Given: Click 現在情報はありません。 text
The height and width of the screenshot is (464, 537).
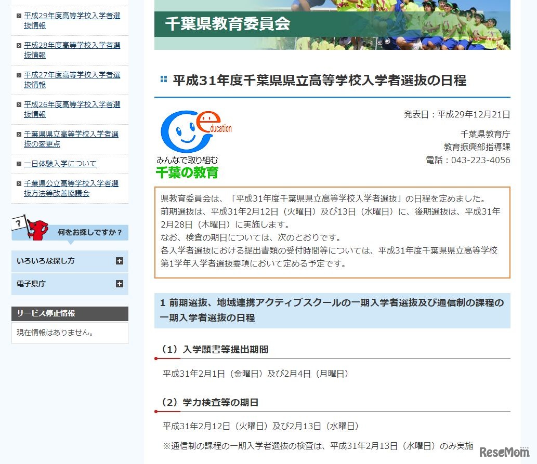Looking at the screenshot, I should pyautogui.click(x=55, y=333).
